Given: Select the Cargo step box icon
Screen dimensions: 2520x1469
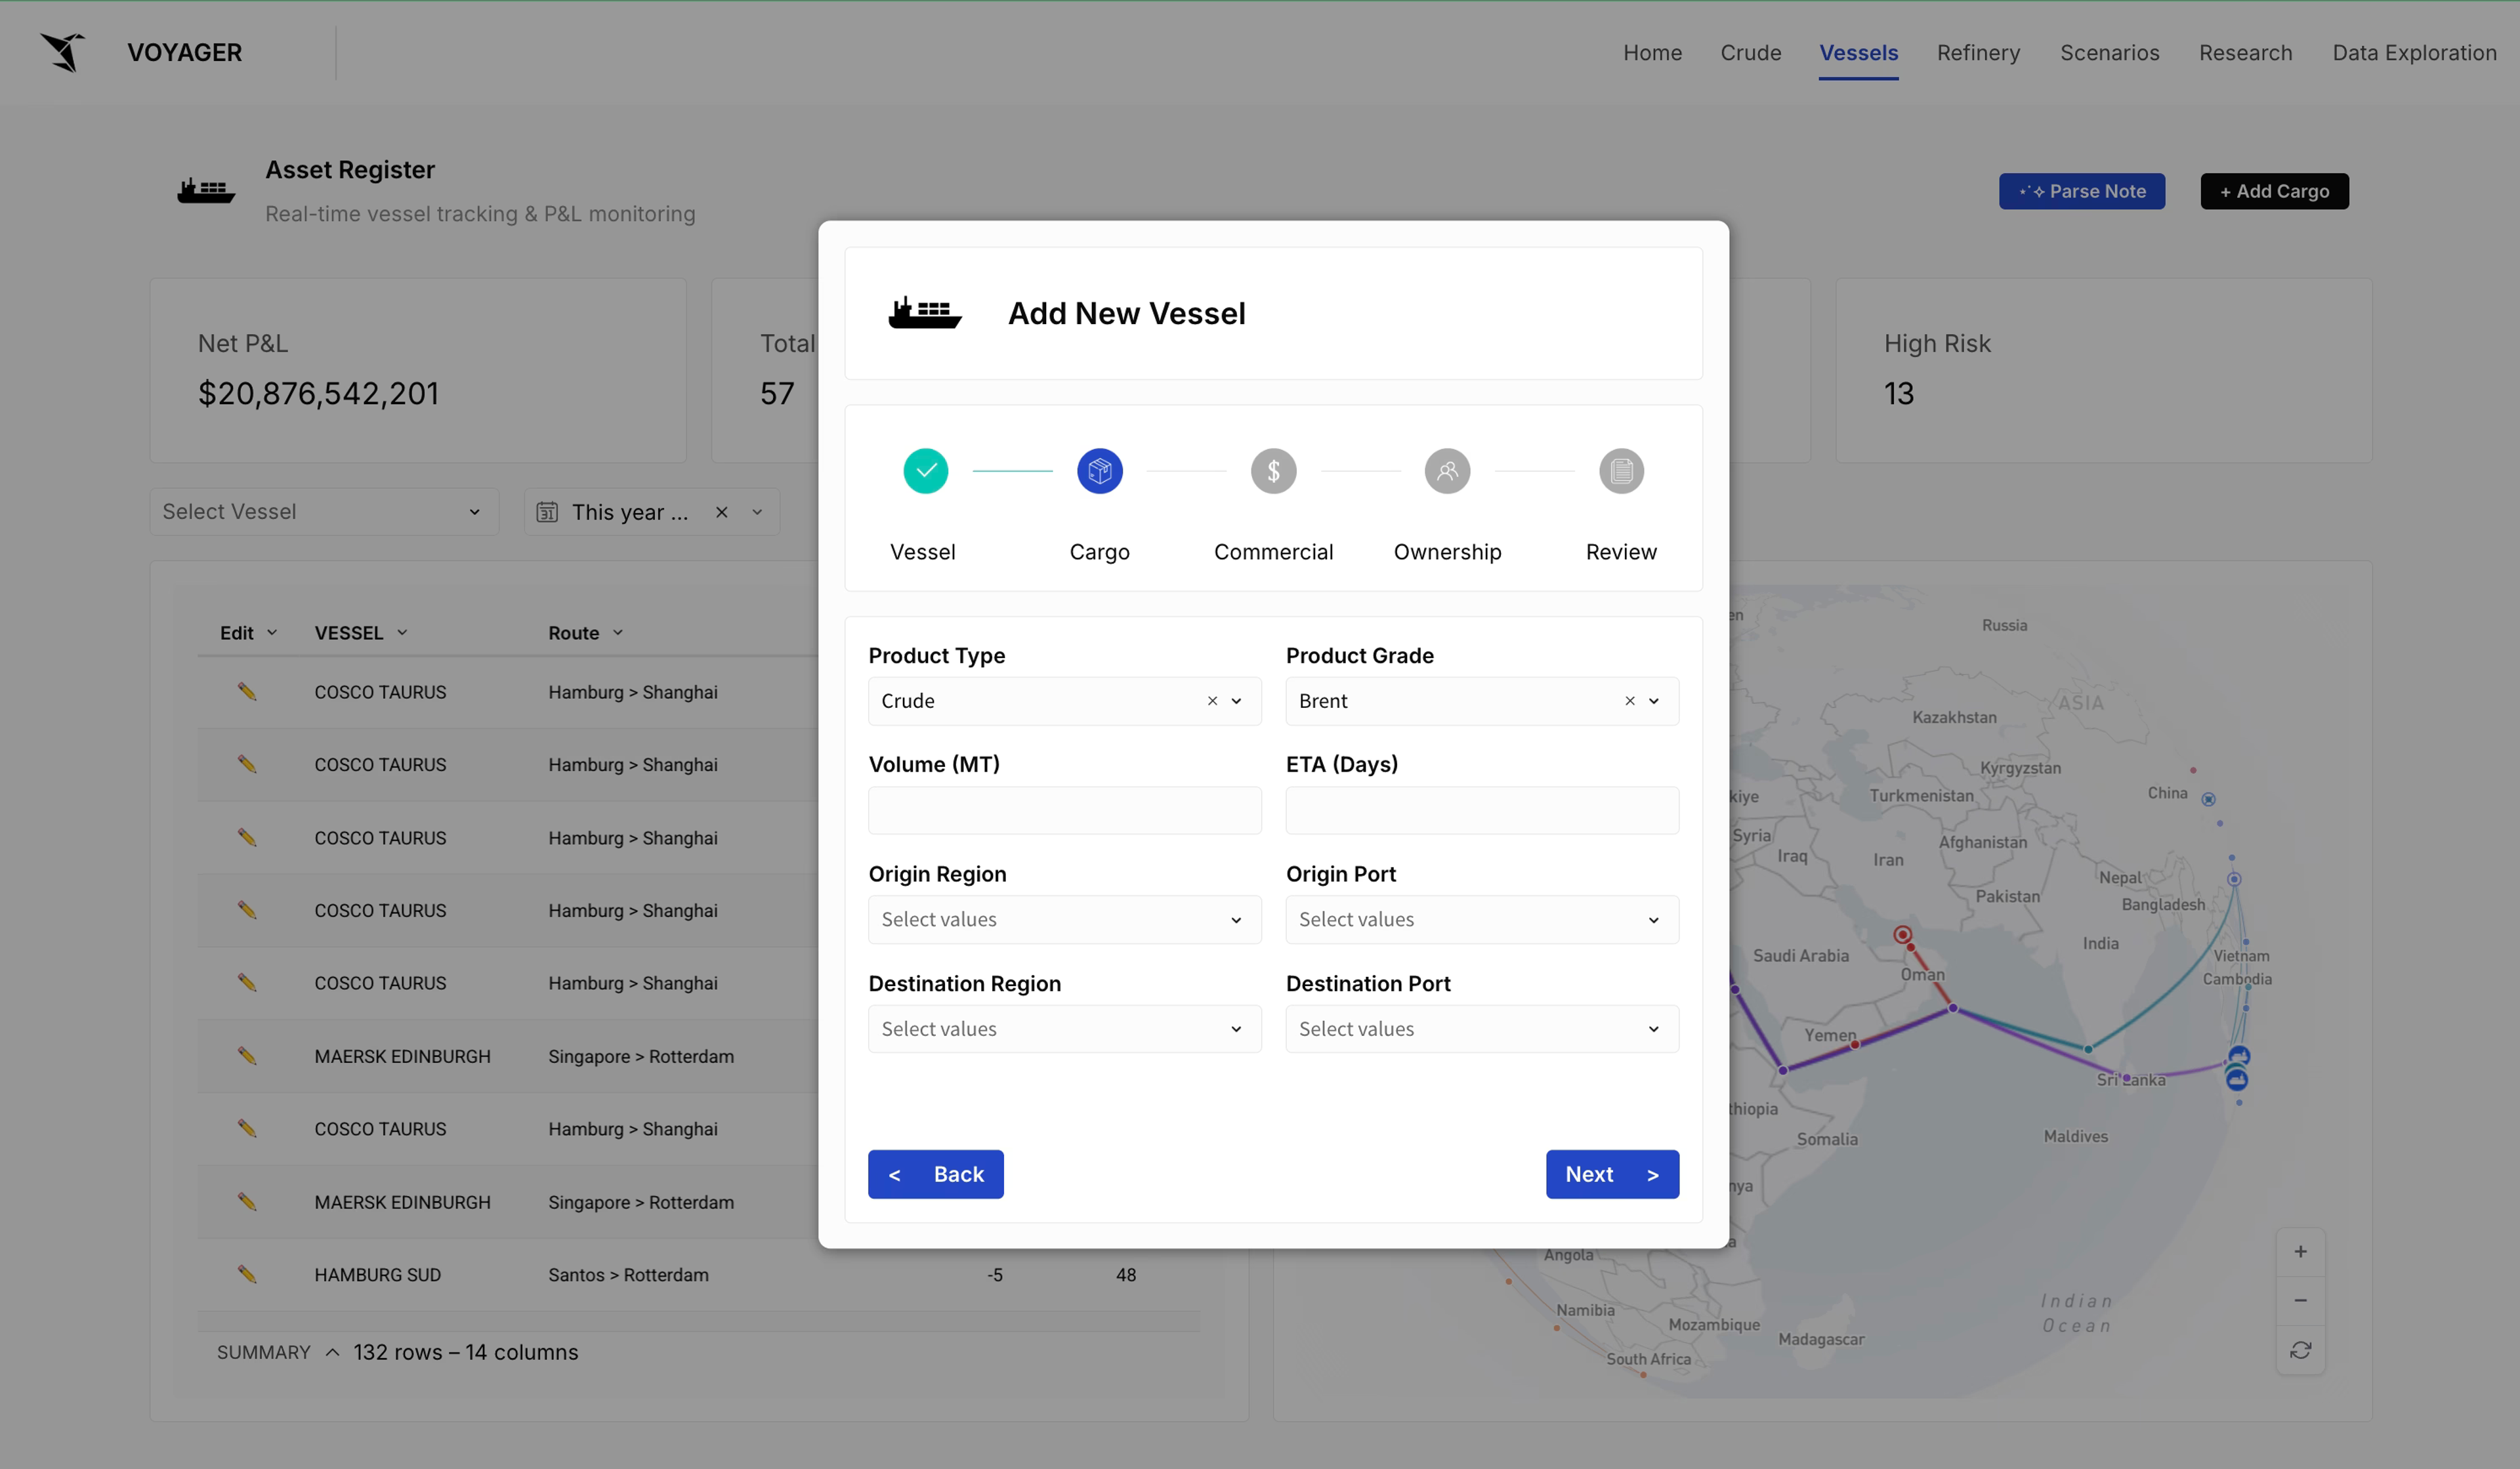Looking at the screenshot, I should pos(1099,471).
